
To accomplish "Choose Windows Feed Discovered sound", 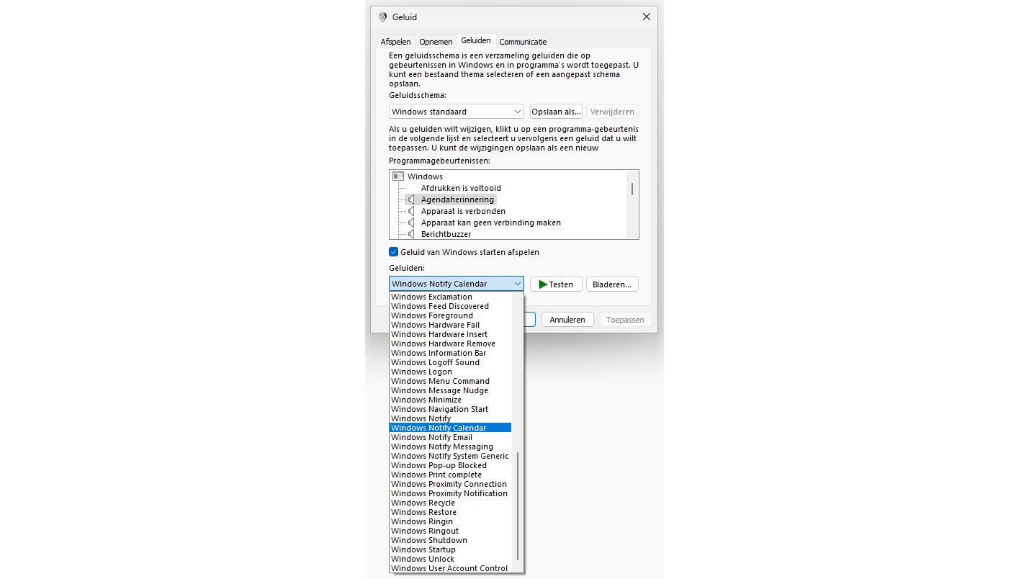I will tap(451, 306).
